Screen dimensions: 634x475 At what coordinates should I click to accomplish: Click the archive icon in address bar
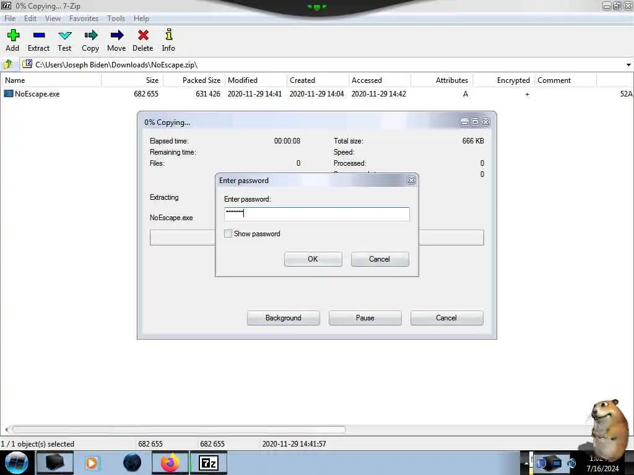[27, 64]
